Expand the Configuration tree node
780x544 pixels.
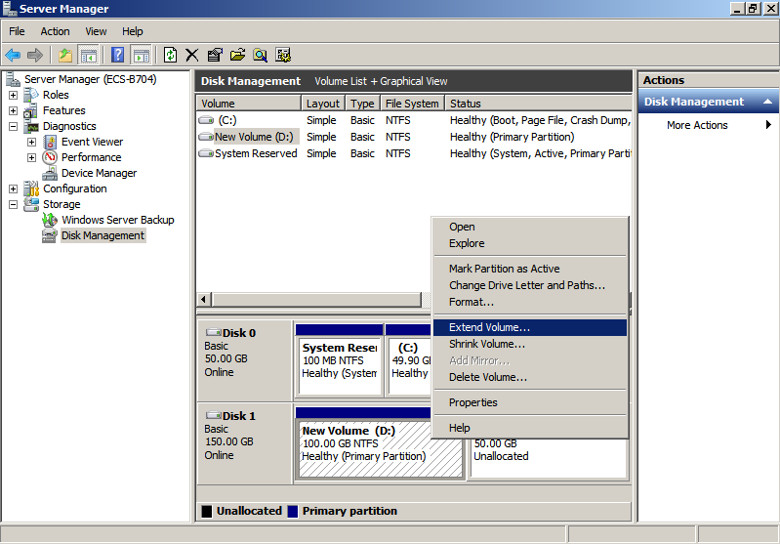pos(13,189)
